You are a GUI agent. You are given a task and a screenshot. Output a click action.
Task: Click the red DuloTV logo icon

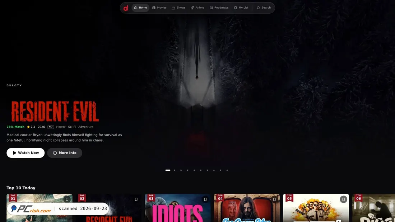[x=125, y=8]
